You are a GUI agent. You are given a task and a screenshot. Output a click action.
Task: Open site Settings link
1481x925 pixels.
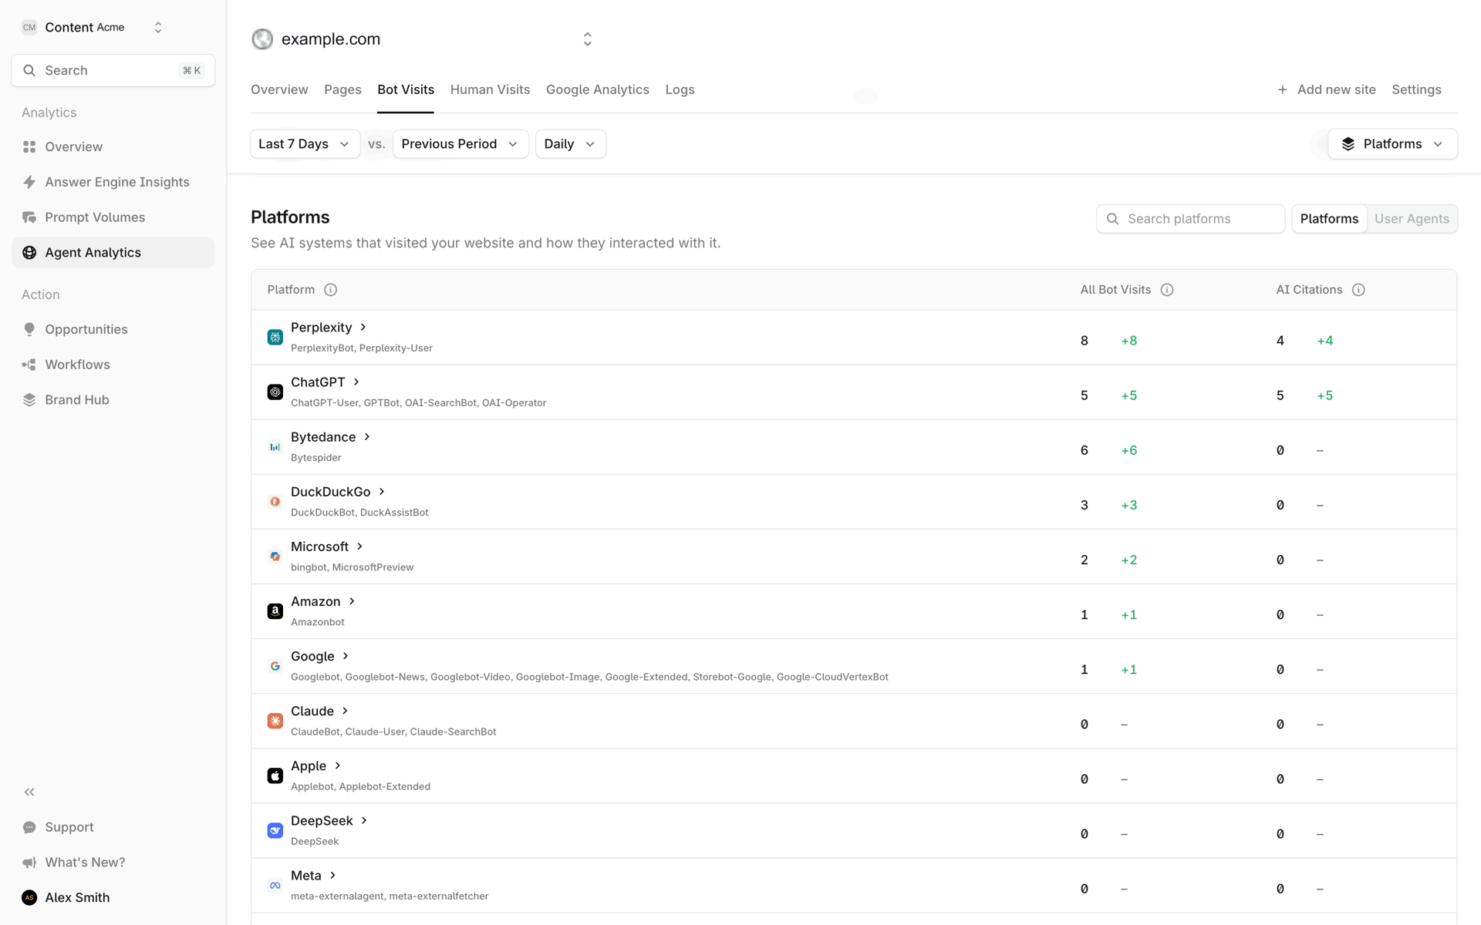(1416, 89)
